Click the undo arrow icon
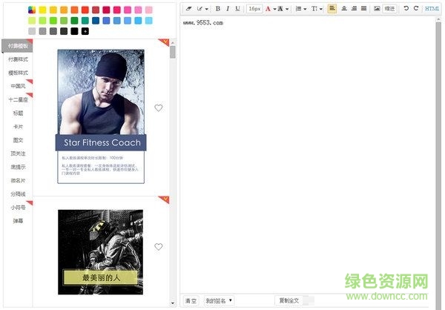The width and height of the screenshot is (445, 310). tap(406, 9)
